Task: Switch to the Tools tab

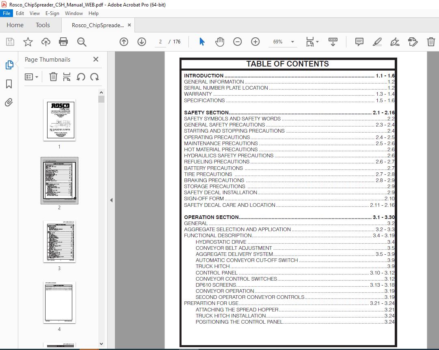Action: pos(43,25)
